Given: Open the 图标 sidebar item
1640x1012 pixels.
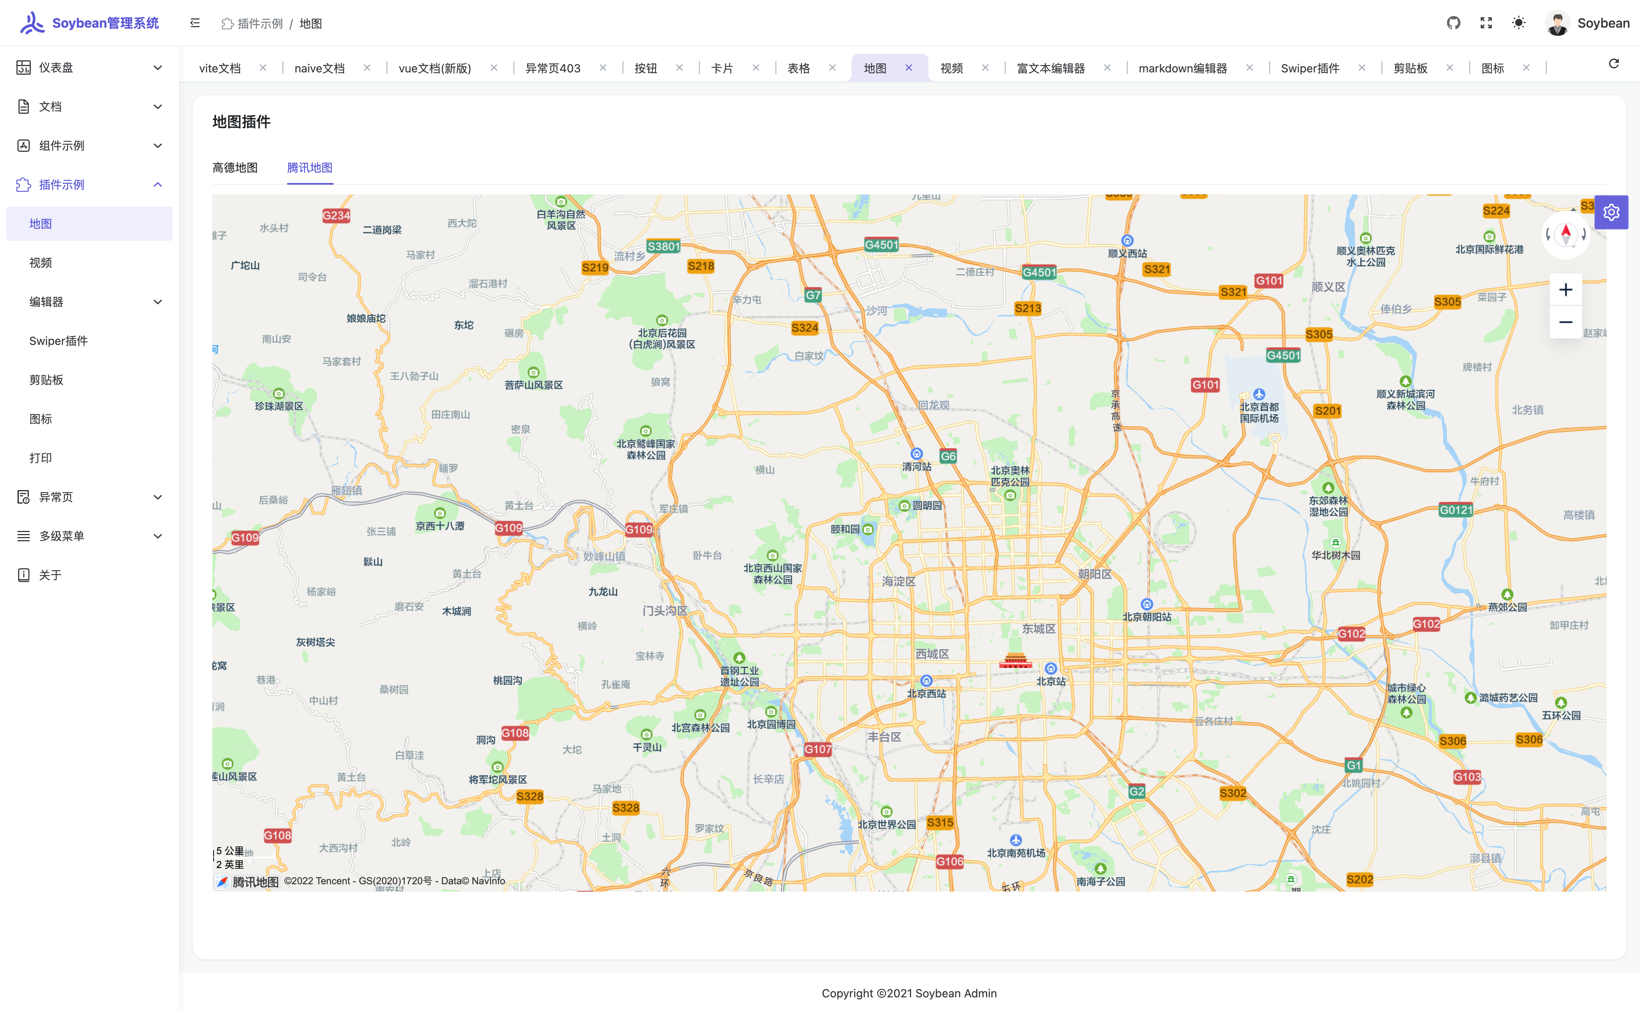Looking at the screenshot, I should click(x=89, y=419).
